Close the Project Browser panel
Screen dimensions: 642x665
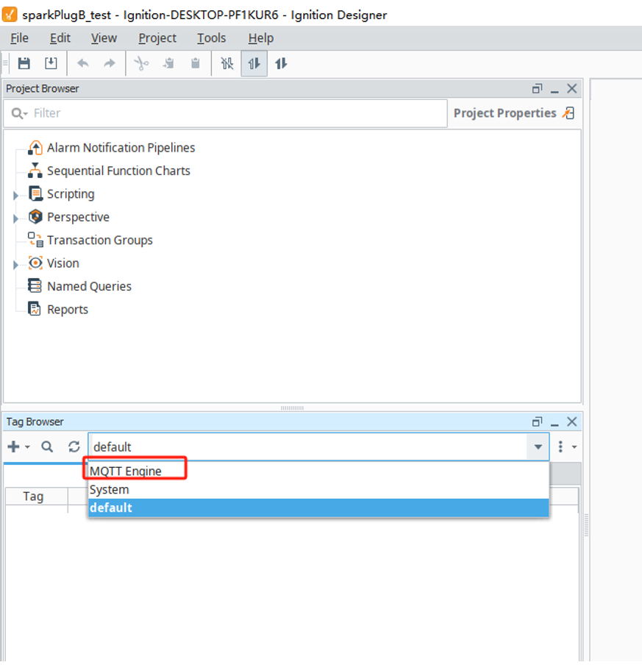pos(572,88)
